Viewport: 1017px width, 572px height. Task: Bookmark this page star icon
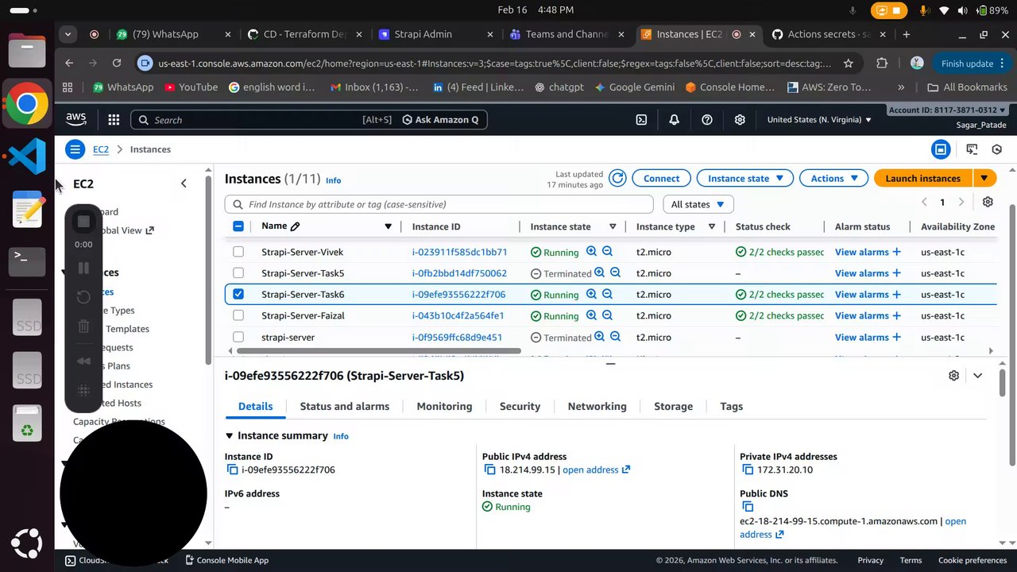pyautogui.click(x=849, y=64)
